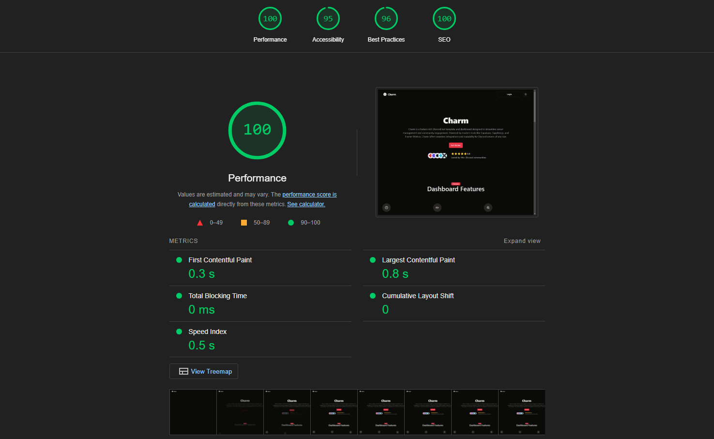Click green status dot beside First Contentful Paint
Image resolution: width=714 pixels, height=439 pixels.
179,260
